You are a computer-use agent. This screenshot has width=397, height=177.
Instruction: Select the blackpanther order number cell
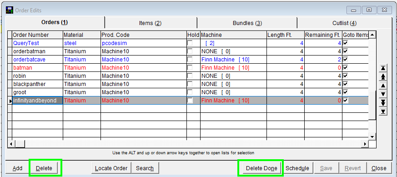[x=37, y=84]
